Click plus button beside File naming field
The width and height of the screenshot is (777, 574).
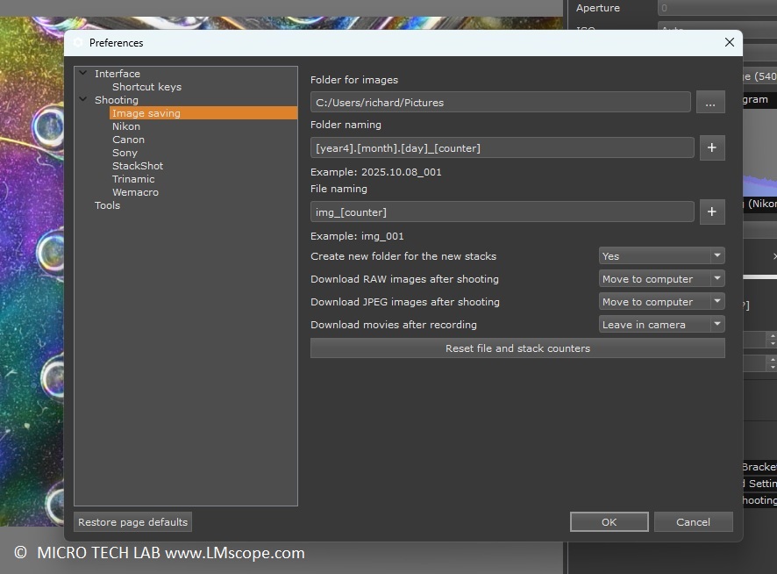711,212
